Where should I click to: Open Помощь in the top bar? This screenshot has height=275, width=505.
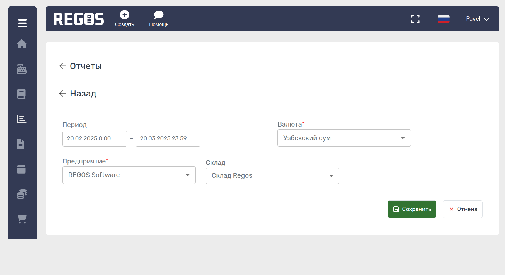pos(159,19)
